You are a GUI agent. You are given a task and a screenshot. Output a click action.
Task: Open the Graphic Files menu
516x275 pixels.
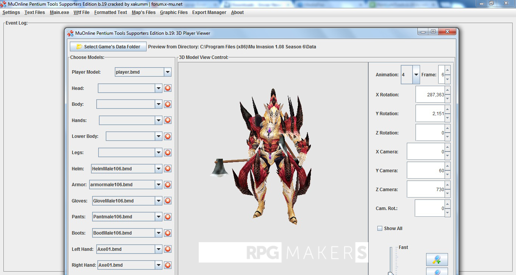click(174, 12)
